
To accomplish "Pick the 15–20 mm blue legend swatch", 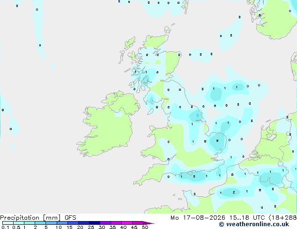I will pyautogui.click(x=73, y=223).
